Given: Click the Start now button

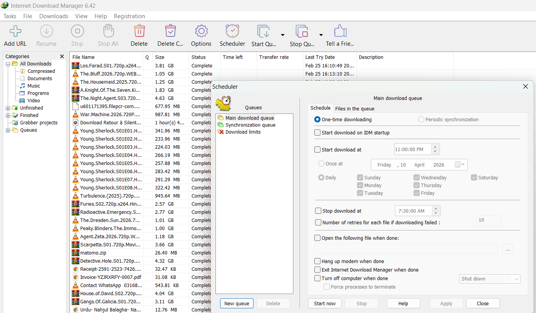Looking at the screenshot, I should (x=325, y=303).
